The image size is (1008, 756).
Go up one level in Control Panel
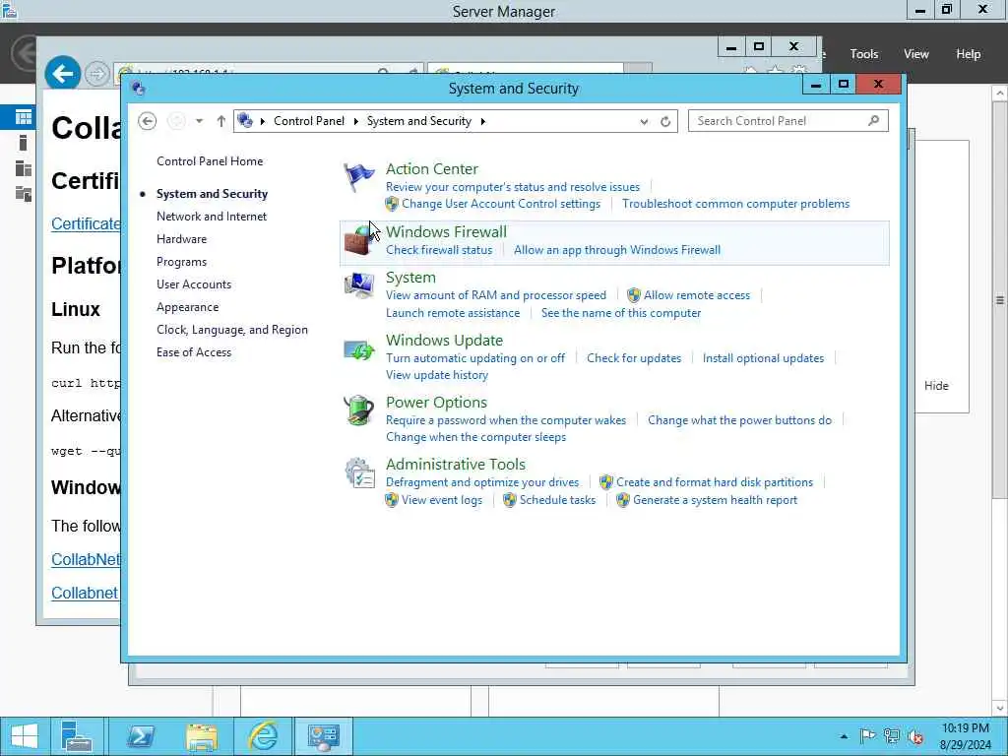tap(220, 121)
